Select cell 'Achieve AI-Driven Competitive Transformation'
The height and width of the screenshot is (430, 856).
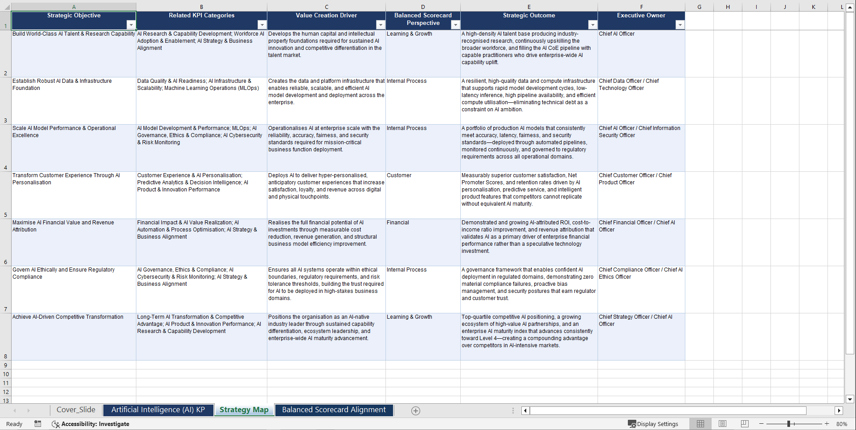pyautogui.click(x=74, y=337)
